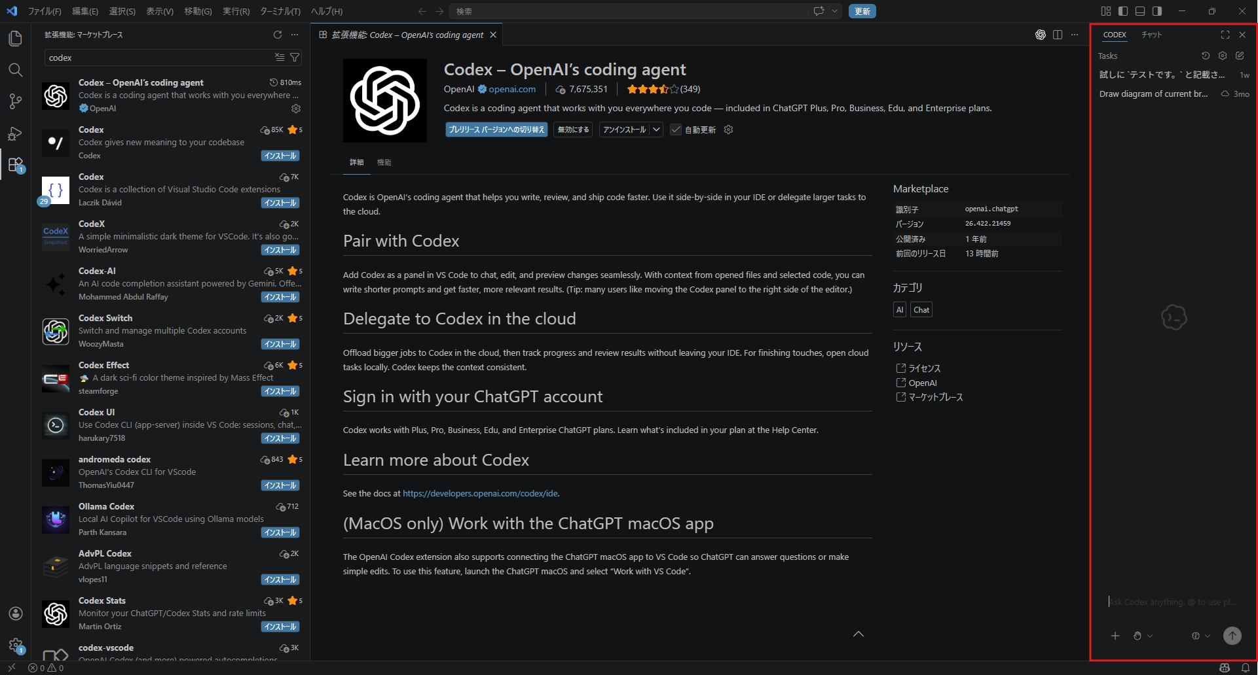Toggle the primary side bar layout button
1258x675 pixels.
[x=1123, y=11]
